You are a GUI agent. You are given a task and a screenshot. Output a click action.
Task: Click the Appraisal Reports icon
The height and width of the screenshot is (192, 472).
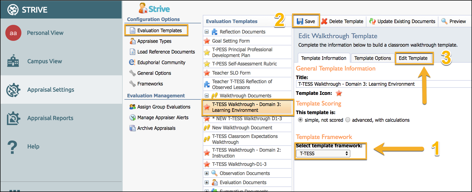tap(13, 118)
